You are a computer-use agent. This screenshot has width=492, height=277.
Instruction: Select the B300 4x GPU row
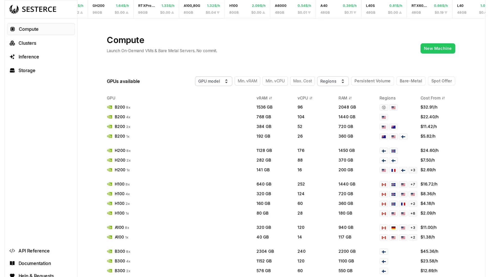(281, 261)
